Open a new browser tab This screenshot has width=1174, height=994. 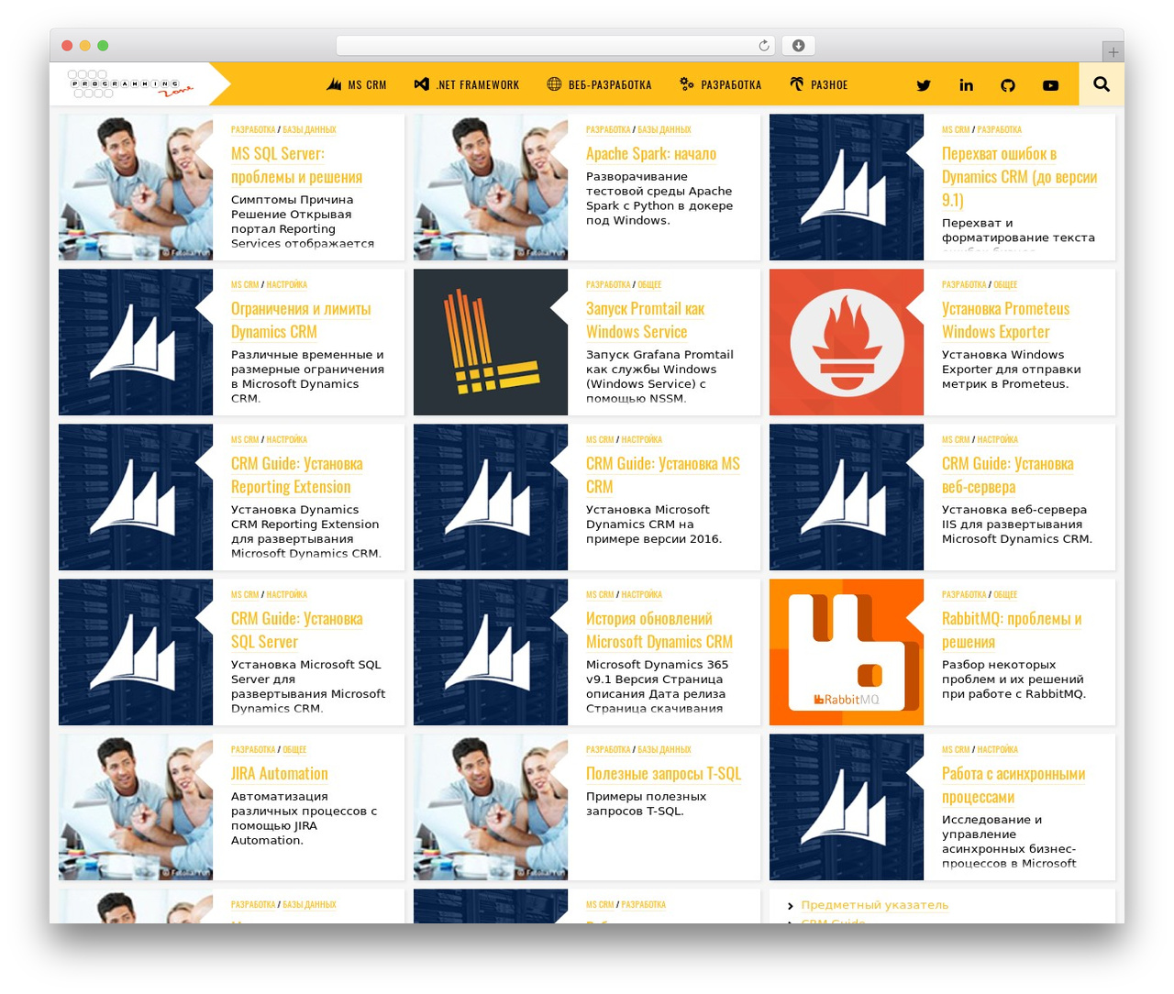tap(1113, 52)
